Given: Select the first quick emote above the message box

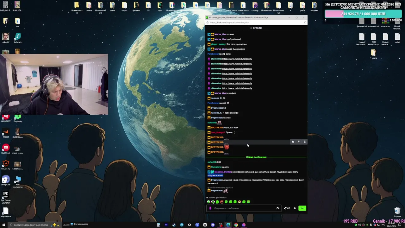Looking at the screenshot, I should (209, 202).
